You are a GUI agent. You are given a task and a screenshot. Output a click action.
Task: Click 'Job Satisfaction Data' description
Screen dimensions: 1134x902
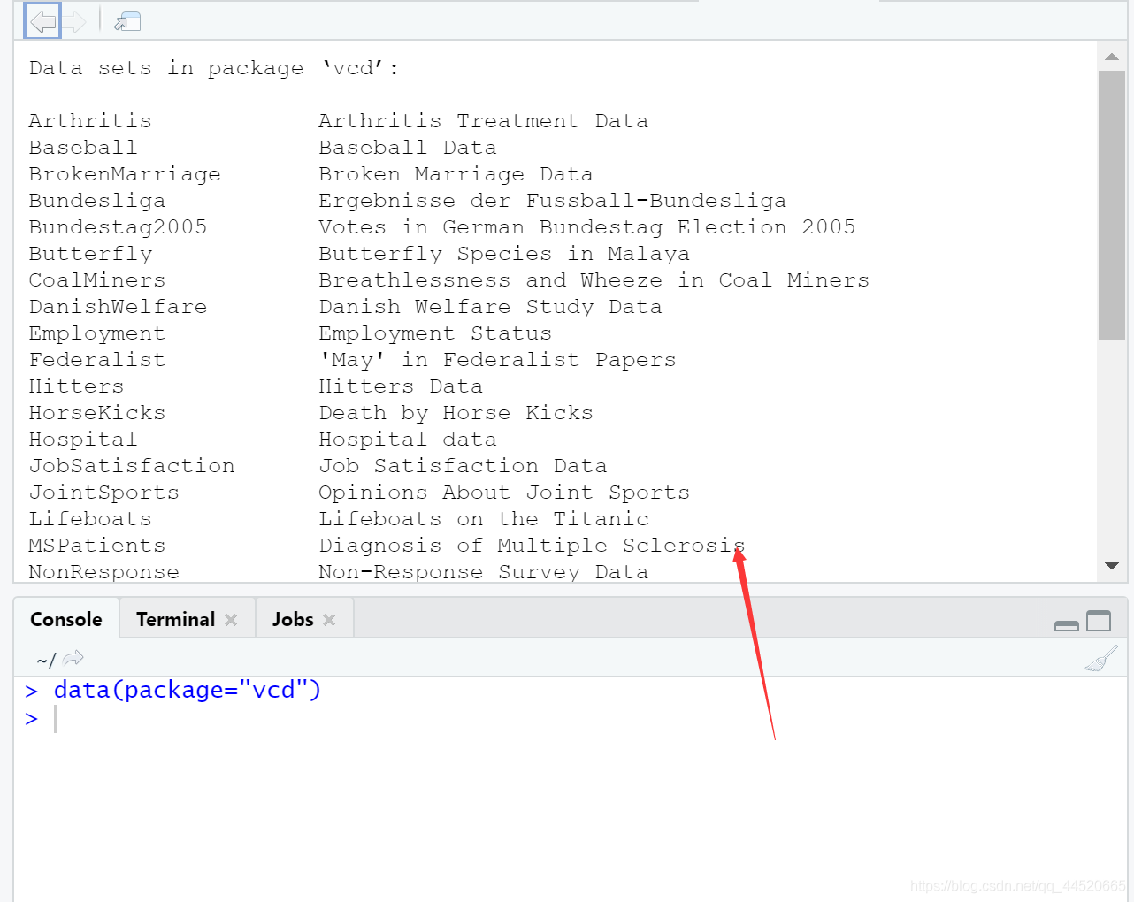(464, 466)
